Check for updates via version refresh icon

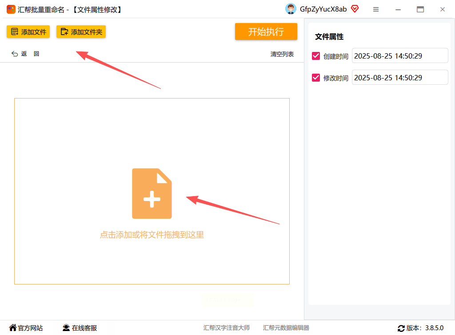(x=401, y=328)
